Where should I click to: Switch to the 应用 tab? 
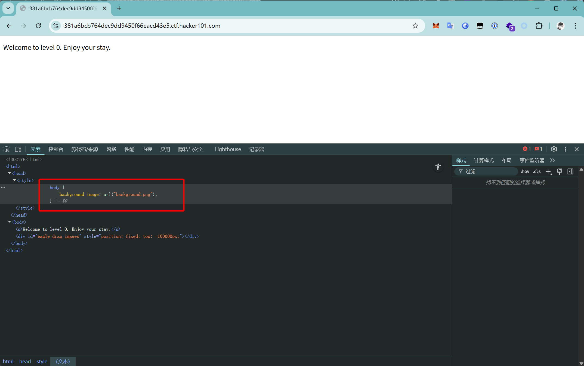point(165,149)
